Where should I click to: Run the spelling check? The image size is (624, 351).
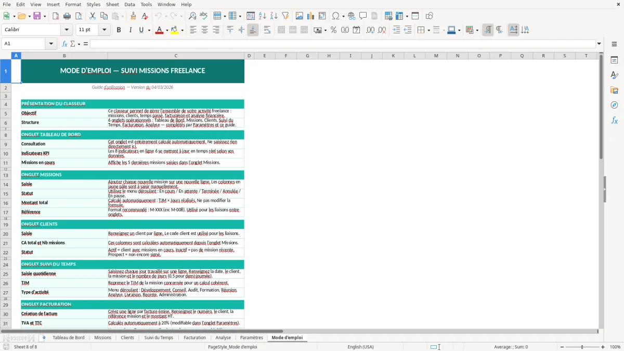[203, 16]
